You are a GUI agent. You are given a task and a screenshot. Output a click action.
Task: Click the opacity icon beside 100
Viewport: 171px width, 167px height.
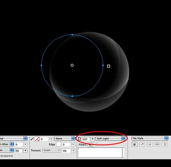(79, 139)
